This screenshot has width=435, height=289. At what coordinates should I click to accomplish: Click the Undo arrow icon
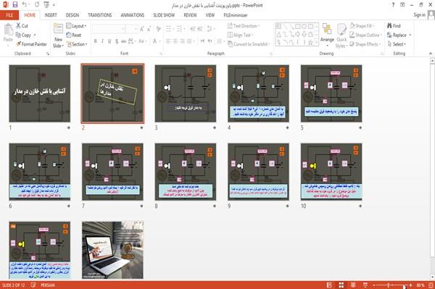coord(25,4)
